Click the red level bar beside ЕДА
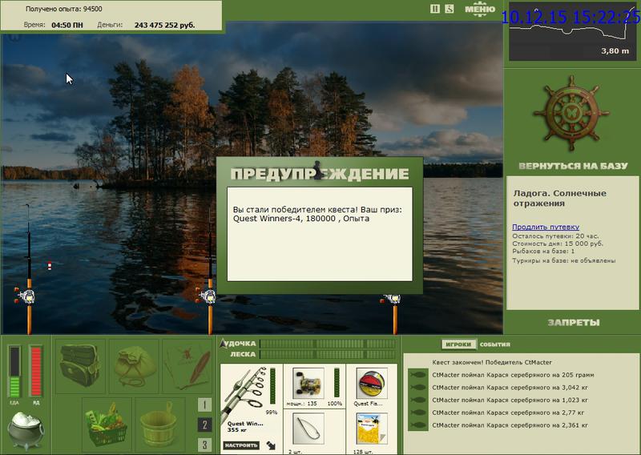The width and height of the screenshot is (641, 455). tap(36, 371)
